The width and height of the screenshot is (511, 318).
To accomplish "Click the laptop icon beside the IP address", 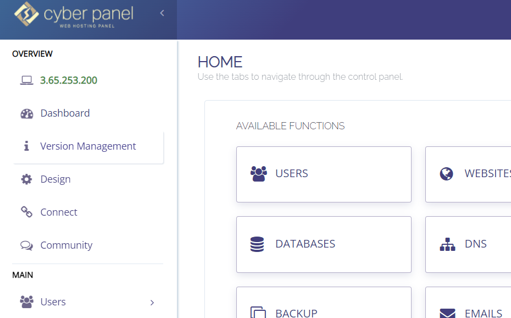I will [26, 80].
